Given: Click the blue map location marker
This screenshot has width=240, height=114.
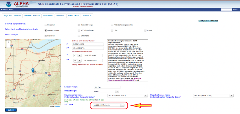Looking at the screenshot, I should point(33,71).
